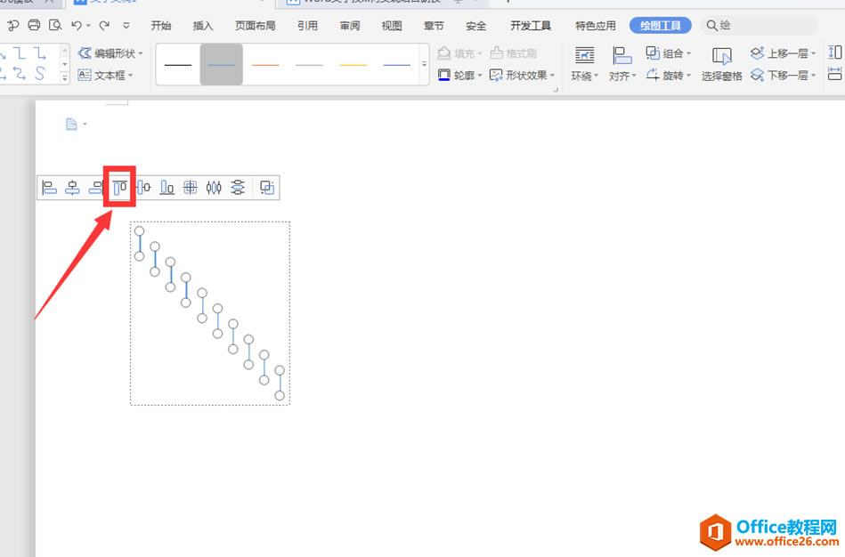The height and width of the screenshot is (557, 845).
Task: Open the 插入 tab
Action: click(x=203, y=25)
